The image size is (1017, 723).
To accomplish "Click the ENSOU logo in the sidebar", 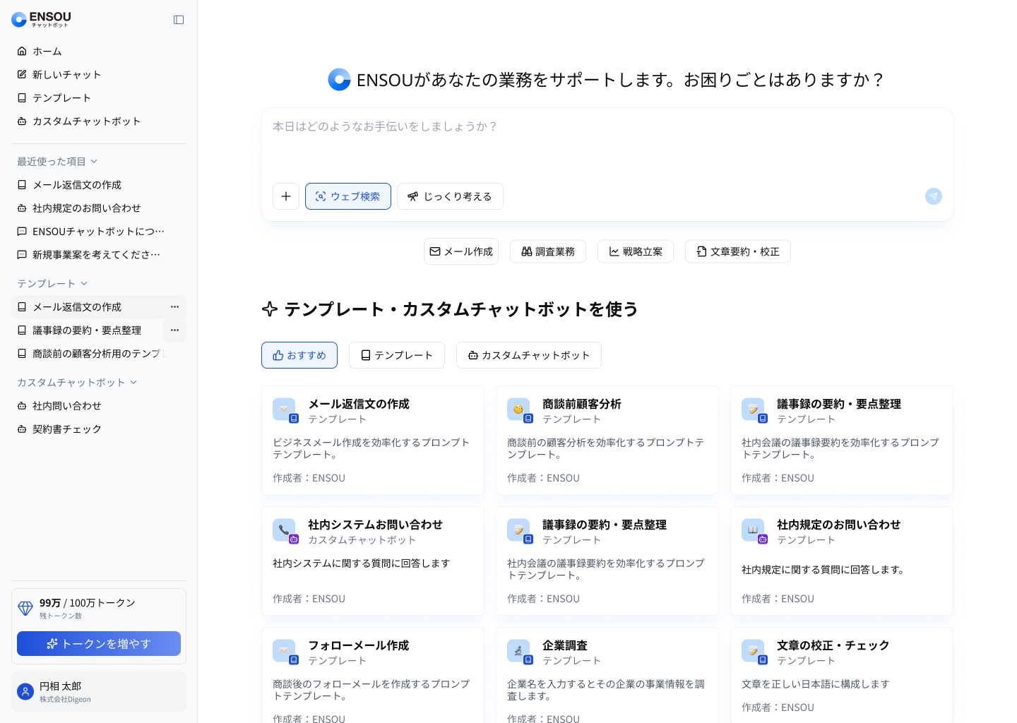I will [x=42, y=19].
